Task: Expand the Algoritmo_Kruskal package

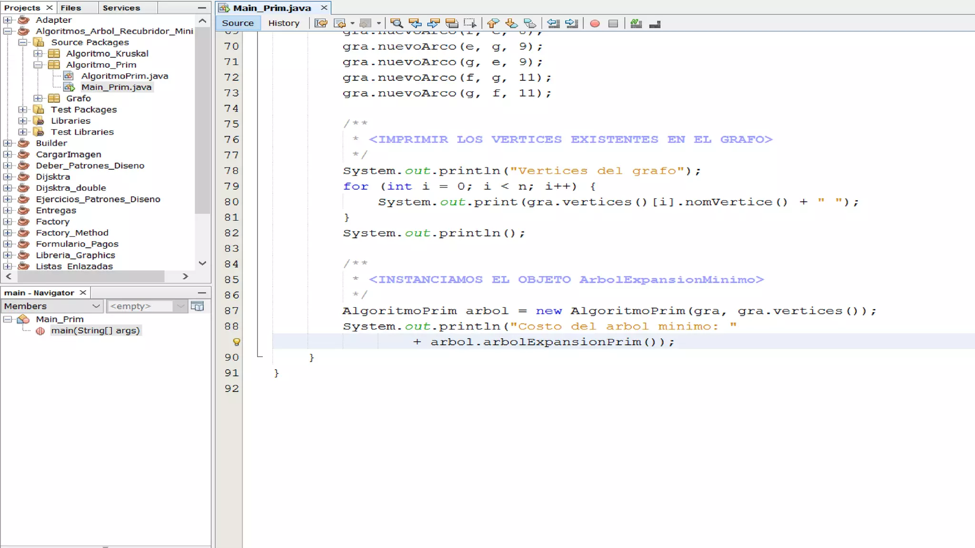Action: pyautogui.click(x=38, y=53)
